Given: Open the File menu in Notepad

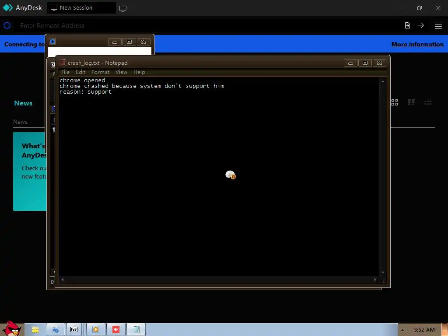Looking at the screenshot, I should (65, 72).
